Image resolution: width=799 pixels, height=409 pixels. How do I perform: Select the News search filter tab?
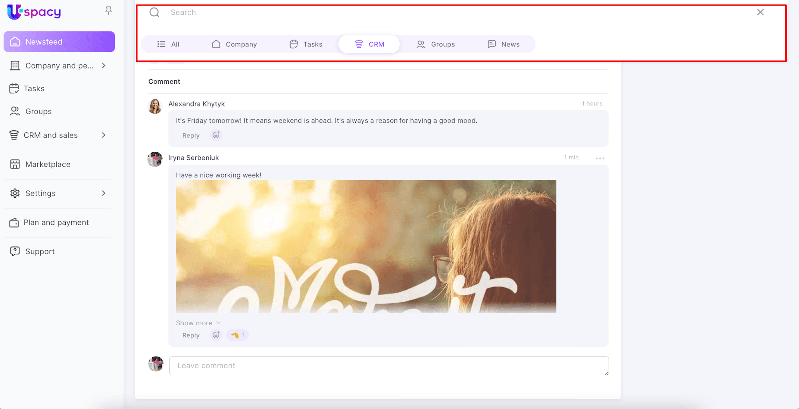coord(503,44)
